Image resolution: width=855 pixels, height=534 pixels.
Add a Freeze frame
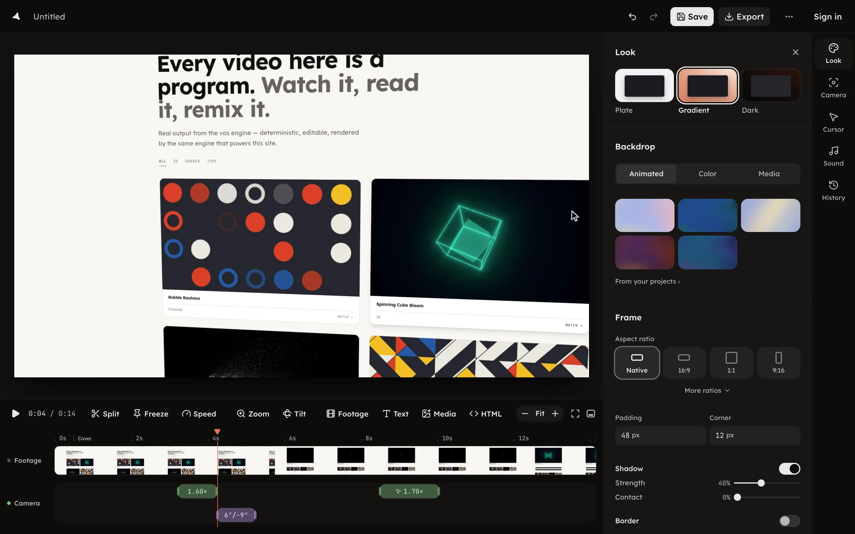click(151, 414)
